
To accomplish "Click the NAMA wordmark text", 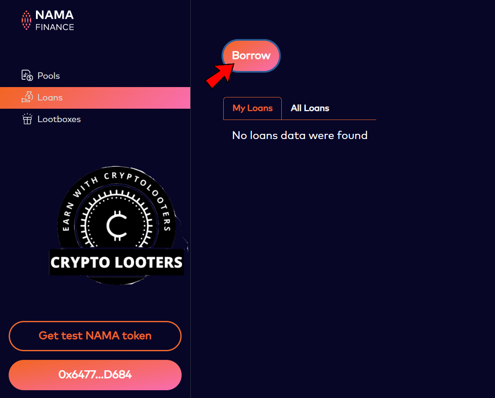I will pyautogui.click(x=54, y=15).
